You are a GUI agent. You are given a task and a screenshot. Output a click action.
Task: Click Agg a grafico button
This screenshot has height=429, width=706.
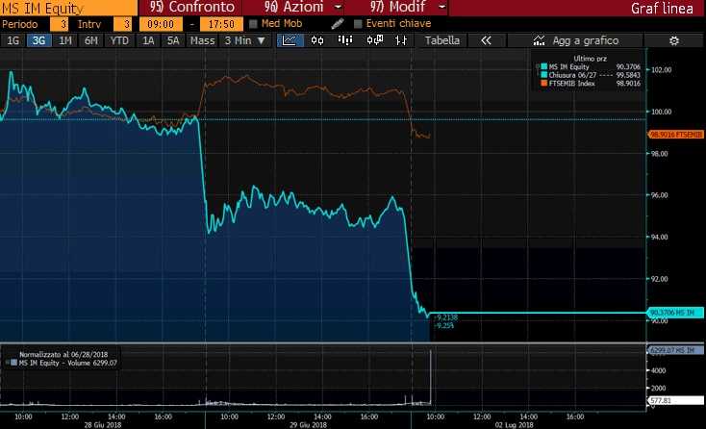[575, 40]
